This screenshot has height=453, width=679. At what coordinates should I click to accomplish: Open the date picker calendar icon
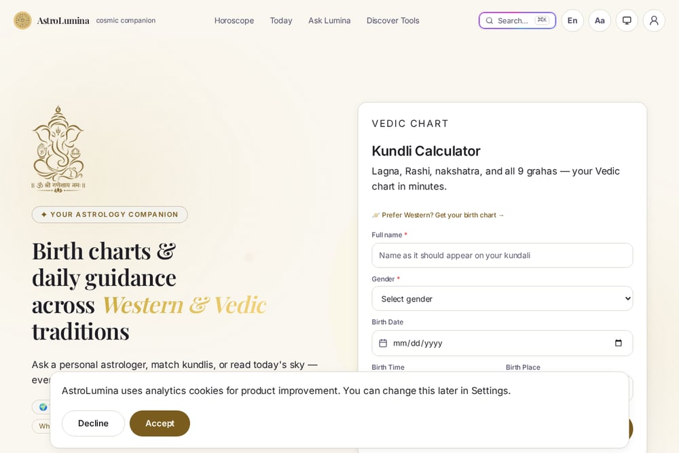pyautogui.click(x=619, y=343)
